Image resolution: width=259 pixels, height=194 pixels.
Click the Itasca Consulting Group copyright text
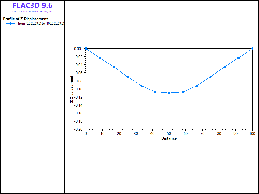tap(33, 12)
